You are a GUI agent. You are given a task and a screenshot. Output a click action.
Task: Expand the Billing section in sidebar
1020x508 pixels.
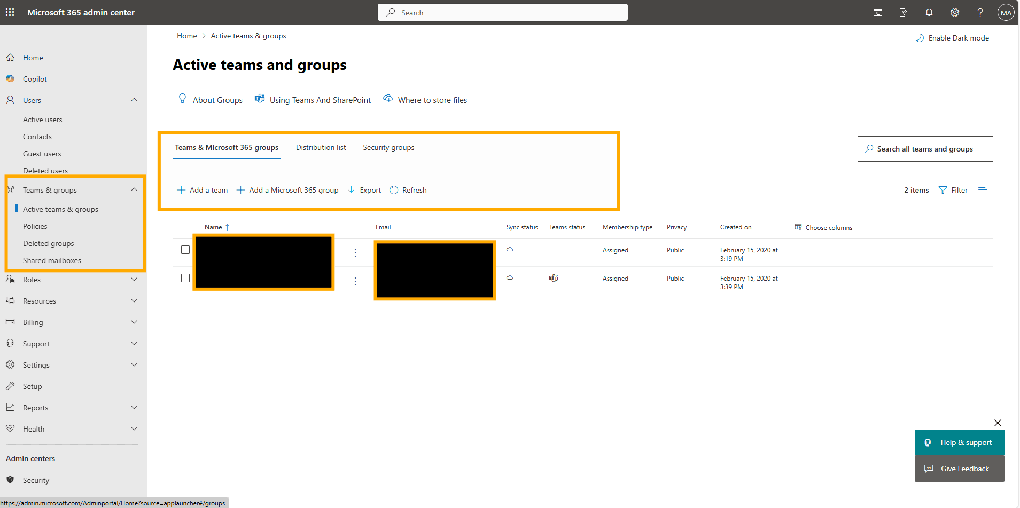[x=134, y=322]
